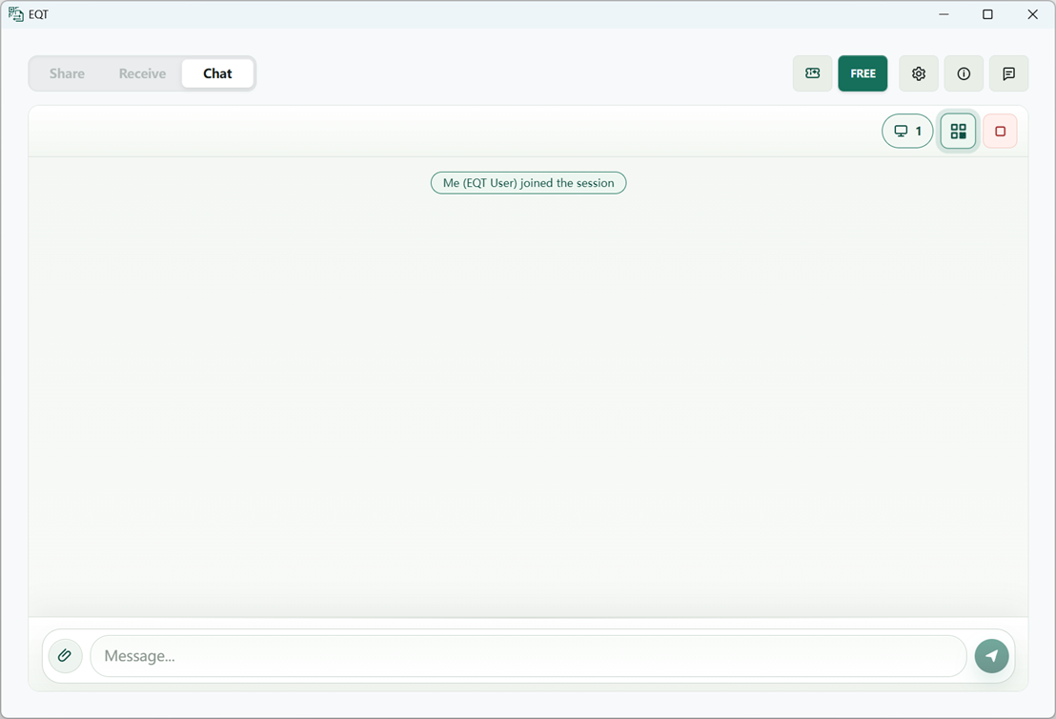The image size is (1056, 719).
Task: Open the coupon ticket icon button
Action: click(812, 73)
